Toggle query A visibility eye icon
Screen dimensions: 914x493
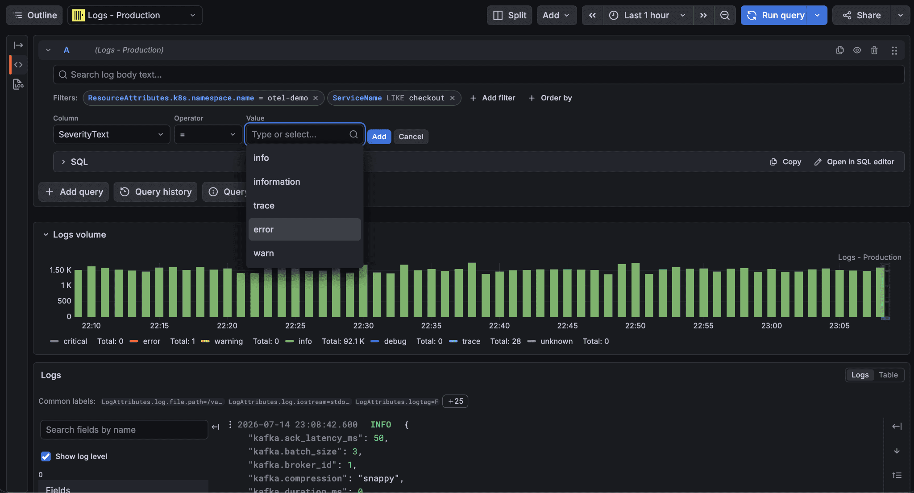pyautogui.click(x=857, y=50)
